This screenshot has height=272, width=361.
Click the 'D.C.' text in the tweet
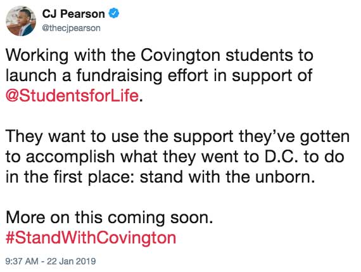click(x=281, y=157)
